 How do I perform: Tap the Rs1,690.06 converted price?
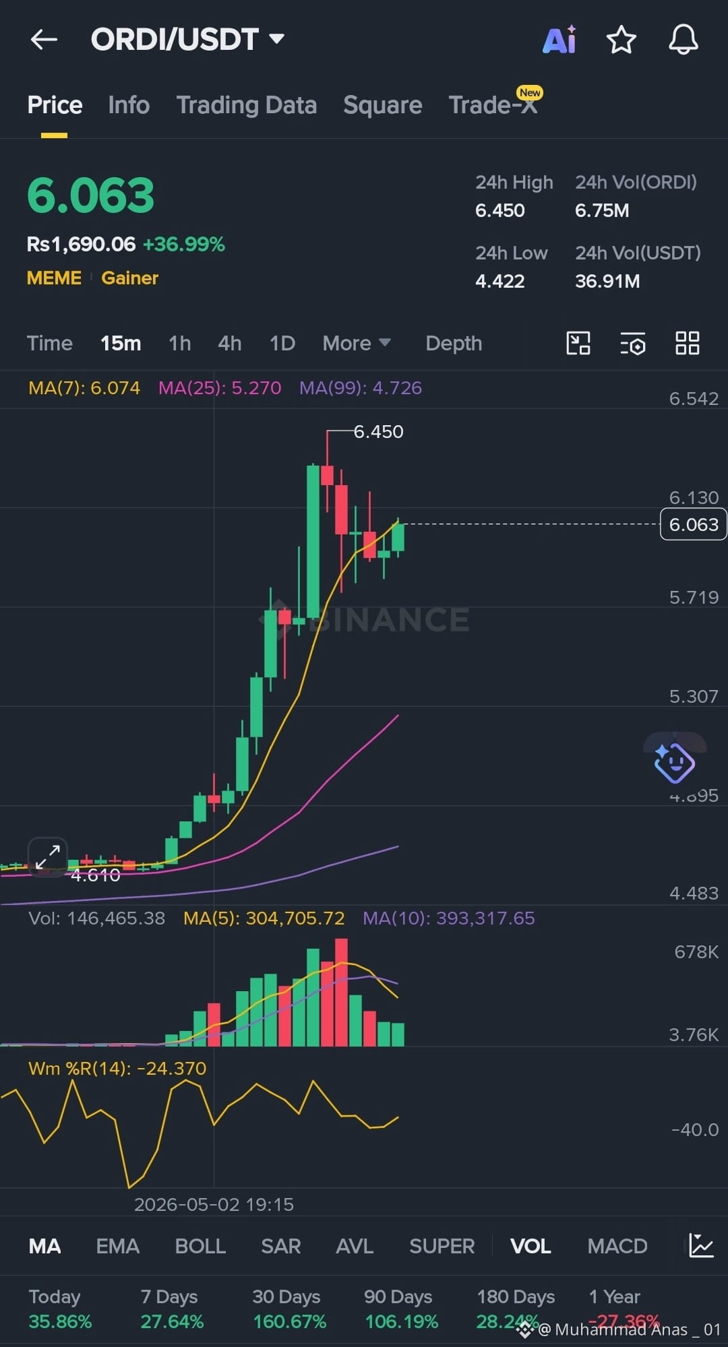tap(81, 244)
